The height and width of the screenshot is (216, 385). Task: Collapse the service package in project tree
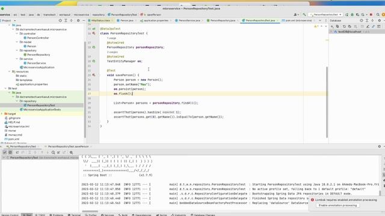click(x=17, y=59)
